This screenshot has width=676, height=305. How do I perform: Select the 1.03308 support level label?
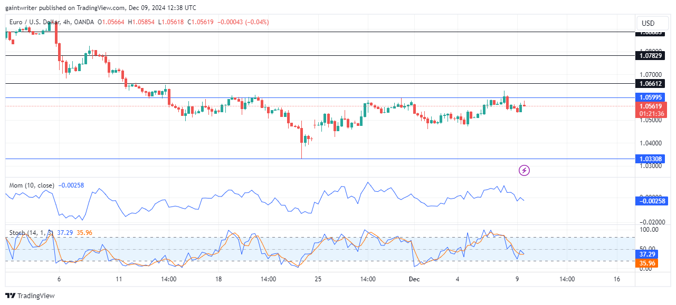tap(650, 159)
